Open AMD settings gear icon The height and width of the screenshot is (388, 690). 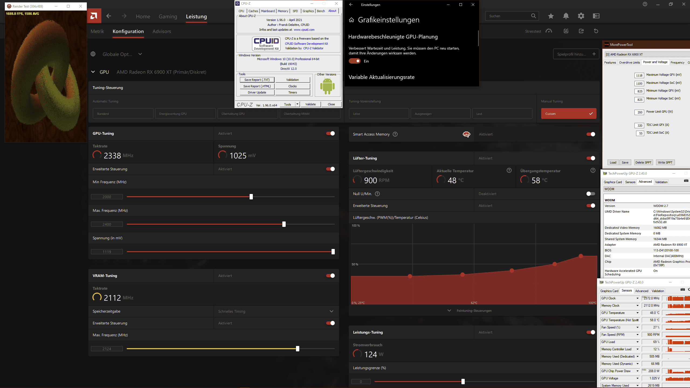click(581, 16)
